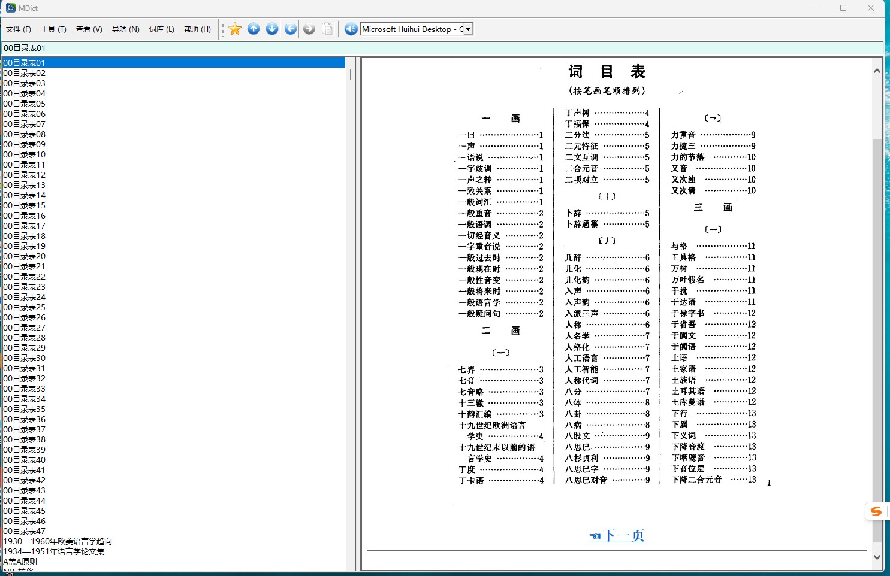Viewport: 890px width, 576px height.
Task: Open the 工具 (T) menu
Action: pyautogui.click(x=53, y=29)
